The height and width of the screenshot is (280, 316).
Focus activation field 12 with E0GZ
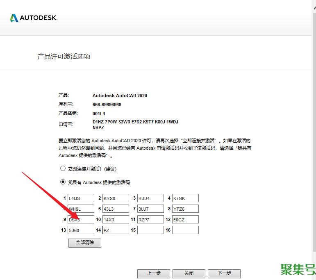click(x=185, y=220)
